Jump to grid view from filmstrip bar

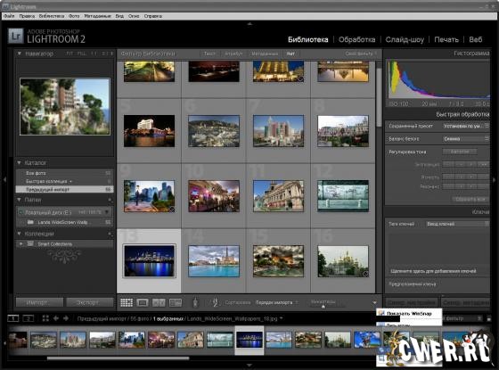(x=45, y=318)
